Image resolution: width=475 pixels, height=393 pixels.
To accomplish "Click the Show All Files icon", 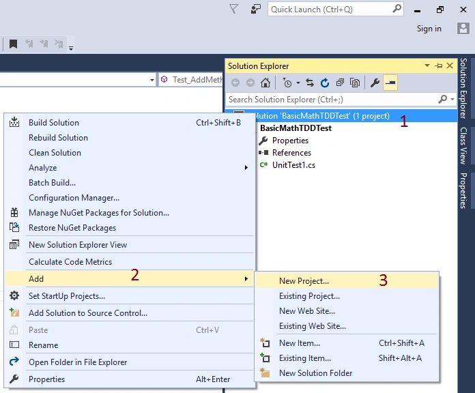I will point(355,83).
